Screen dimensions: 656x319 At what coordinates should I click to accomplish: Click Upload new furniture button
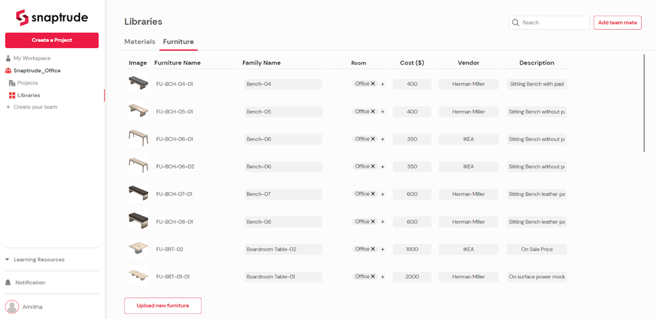coord(163,306)
